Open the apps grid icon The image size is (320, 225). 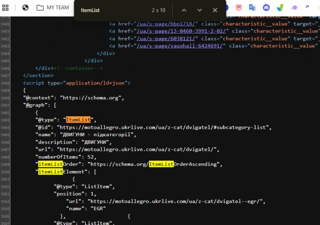click(x=5, y=8)
